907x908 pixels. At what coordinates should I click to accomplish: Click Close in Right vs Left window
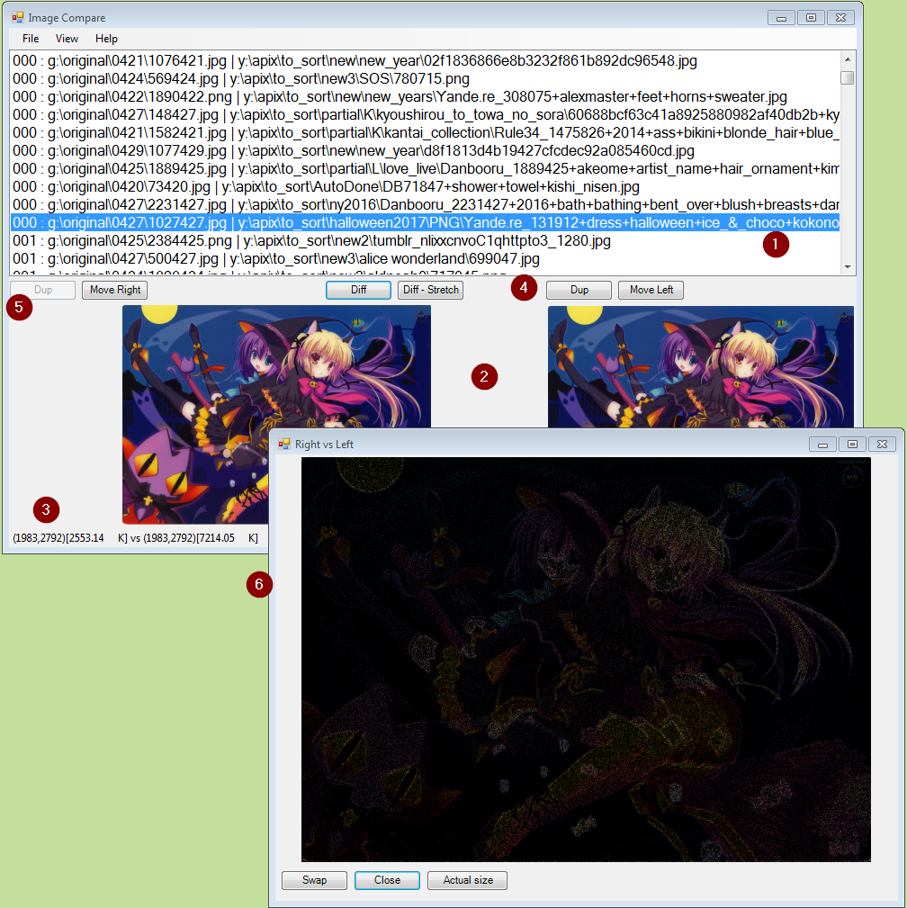(388, 880)
